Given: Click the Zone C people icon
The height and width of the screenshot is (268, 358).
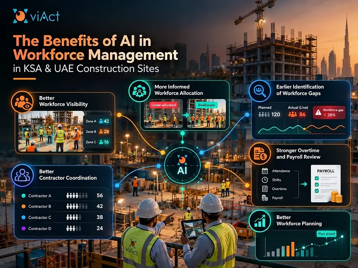Looking at the screenshot, I should click(x=101, y=142).
